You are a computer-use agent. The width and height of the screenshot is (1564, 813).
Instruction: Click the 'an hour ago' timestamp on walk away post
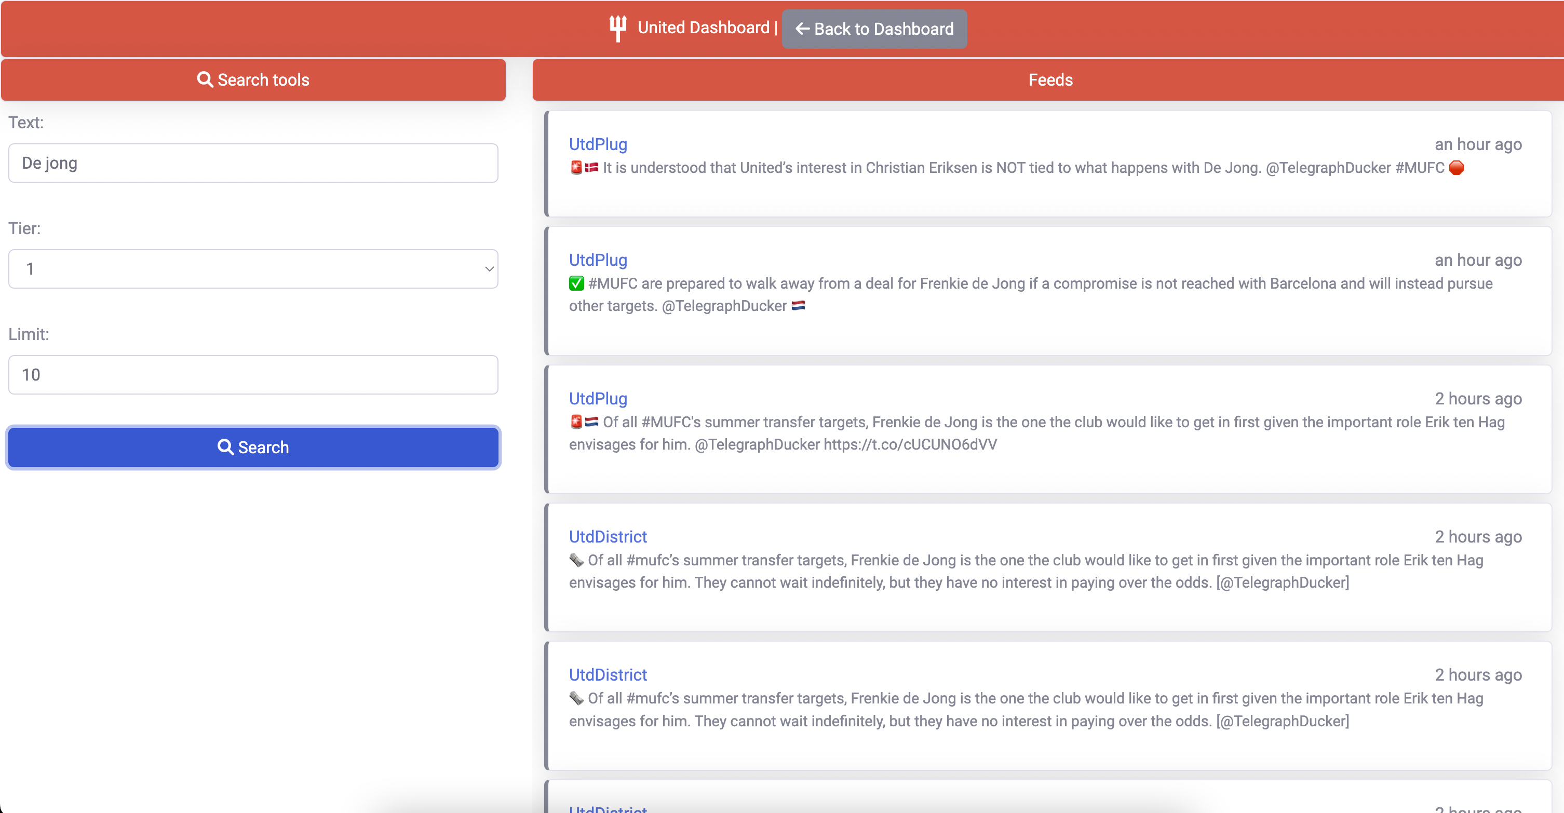tap(1478, 260)
